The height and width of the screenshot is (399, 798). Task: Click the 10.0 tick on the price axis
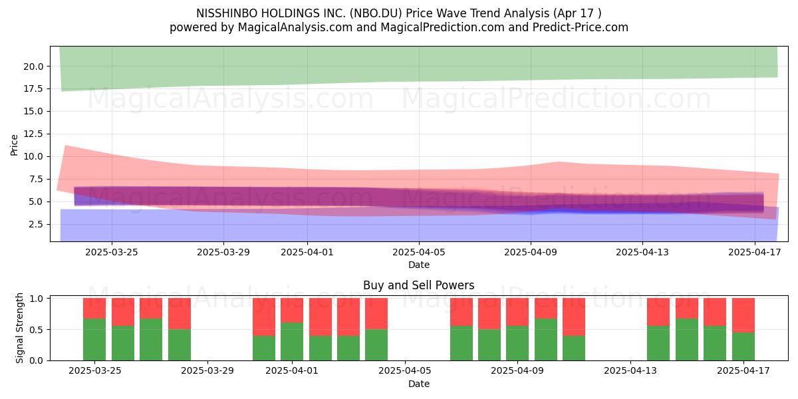pyautogui.click(x=34, y=156)
